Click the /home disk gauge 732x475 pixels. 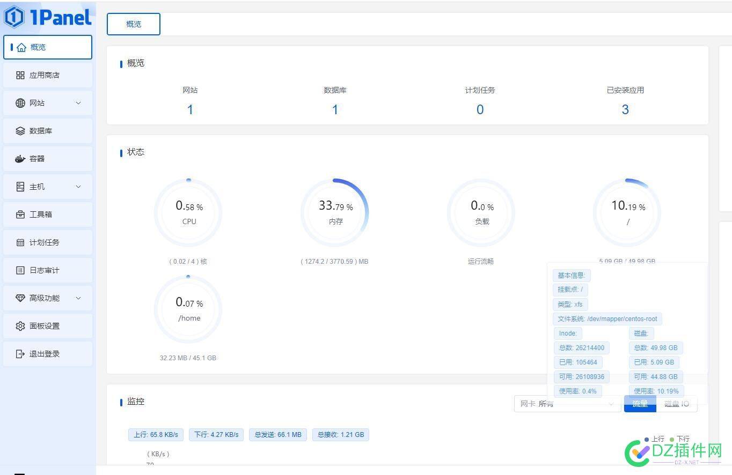pyautogui.click(x=188, y=309)
